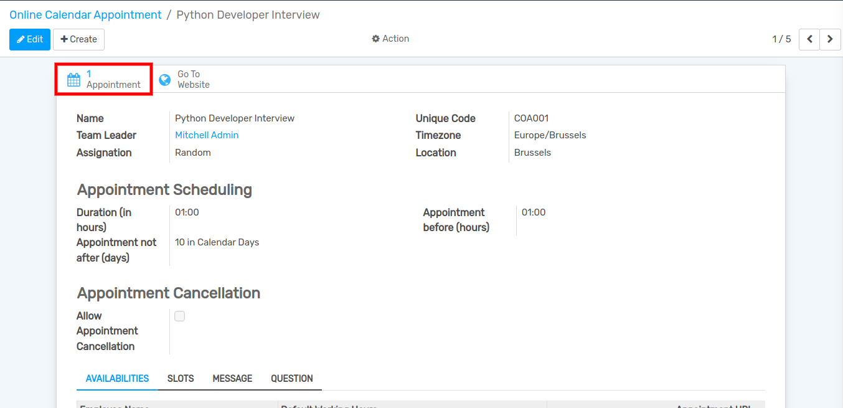Go to the previous record with left chevron
This screenshot has height=408, width=843.
tap(809, 39)
